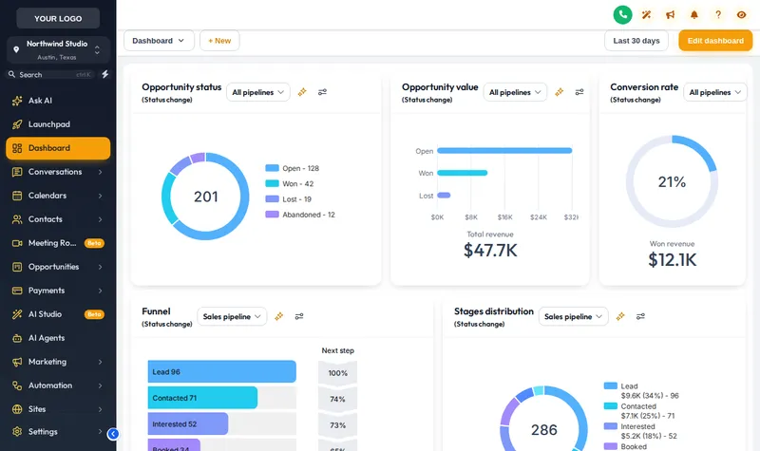Click the Sites globe icon in sidebar

[17, 409]
